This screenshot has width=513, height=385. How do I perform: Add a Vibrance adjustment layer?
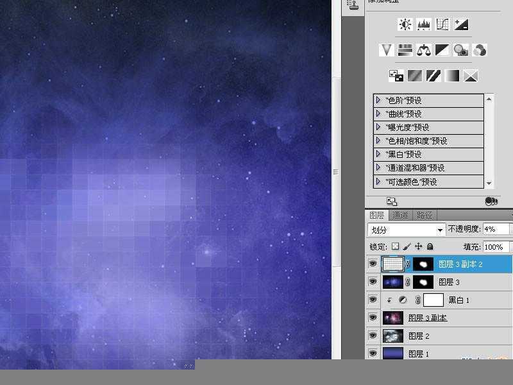(387, 50)
